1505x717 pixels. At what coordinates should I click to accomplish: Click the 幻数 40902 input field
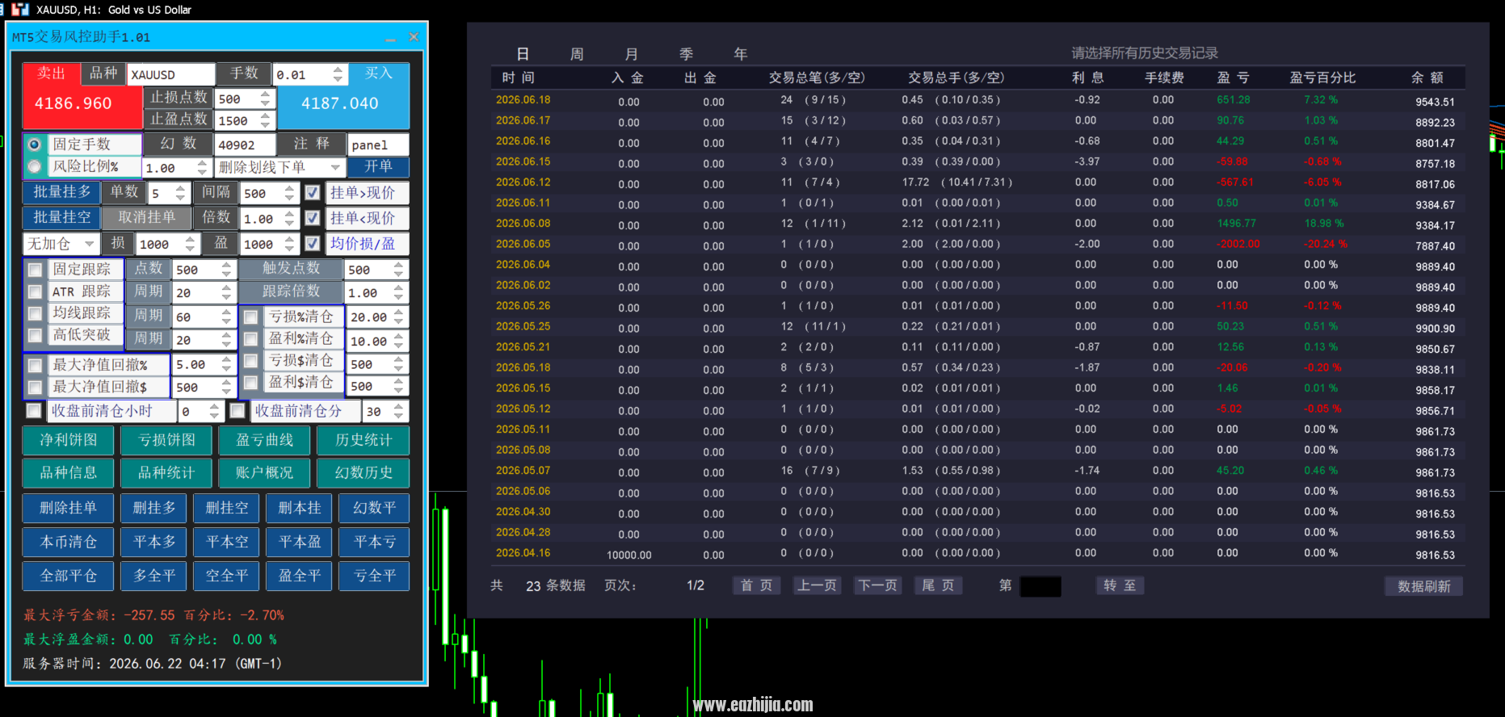(245, 145)
